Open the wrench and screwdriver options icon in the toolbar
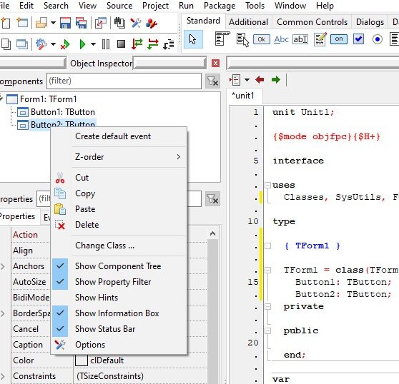Viewport: 399px width, 384px height. 136,23
